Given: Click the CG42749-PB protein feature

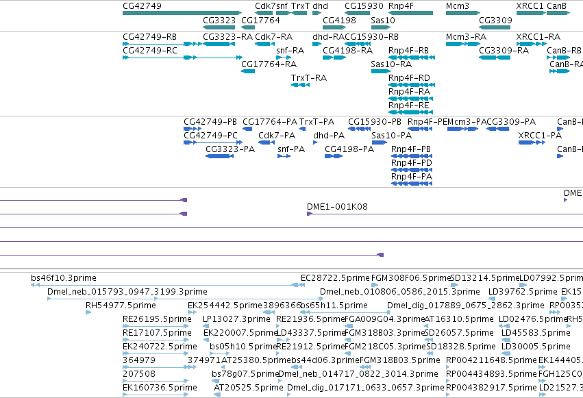Looking at the screenshot, I should coord(193,129).
